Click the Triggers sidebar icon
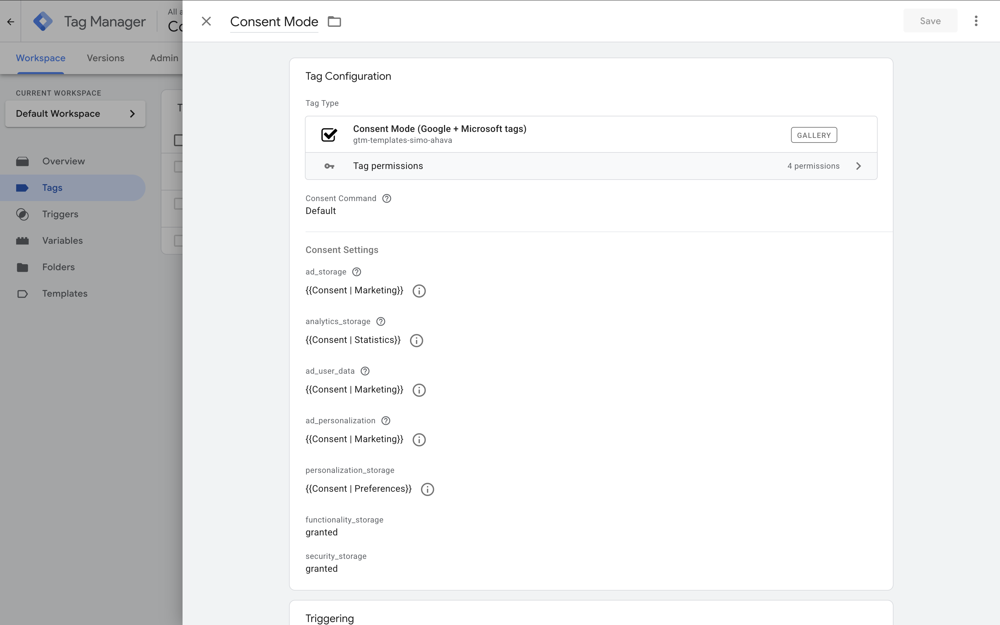Image resolution: width=1000 pixels, height=625 pixels. (22, 214)
